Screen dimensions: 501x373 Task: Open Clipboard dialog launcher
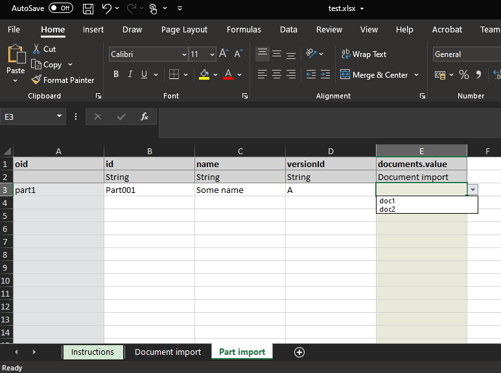pos(99,96)
